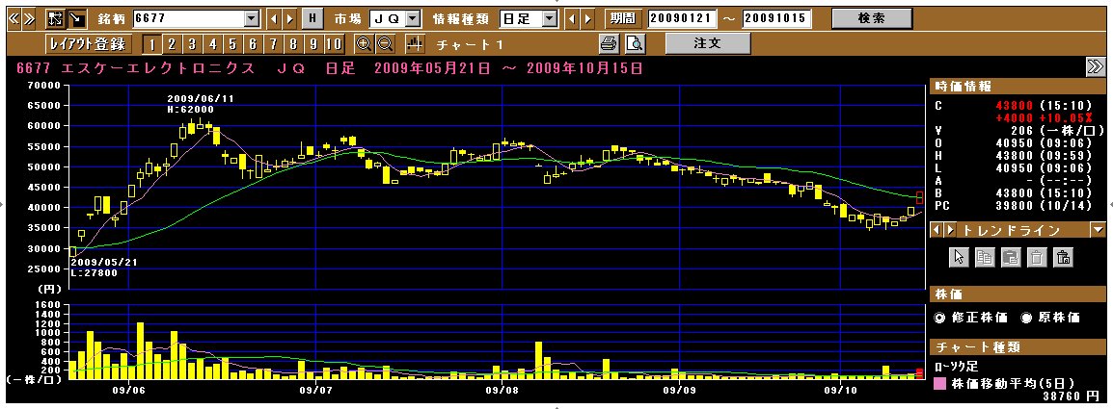Image resolution: width=1113 pixels, height=409 pixels.
Task: Switch to layout 1
Action: (x=151, y=44)
